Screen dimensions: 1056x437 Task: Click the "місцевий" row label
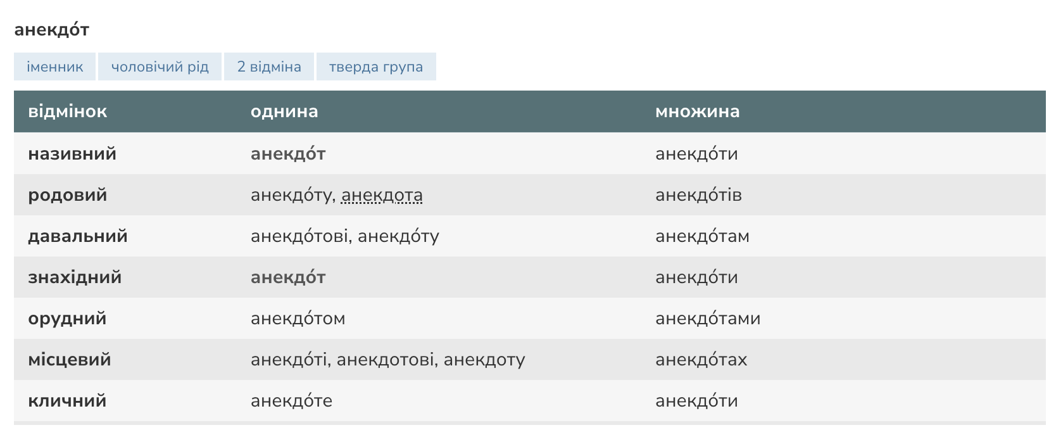pyautogui.click(x=70, y=360)
